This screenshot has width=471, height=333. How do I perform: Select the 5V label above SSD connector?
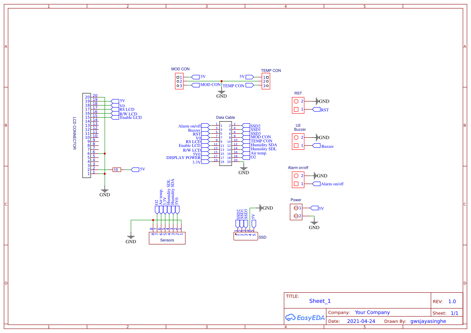[253, 217]
